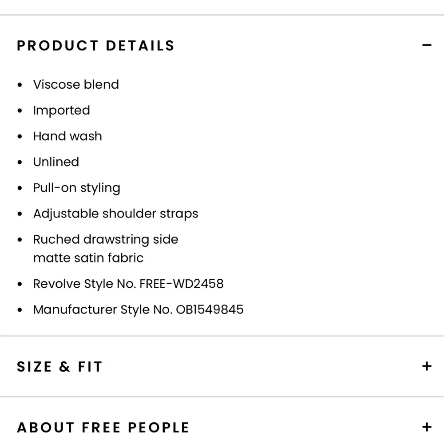Viewport: 444px width, 444px height.
Task: Click the bullet beside Pull-on styling
Action: [20, 188]
